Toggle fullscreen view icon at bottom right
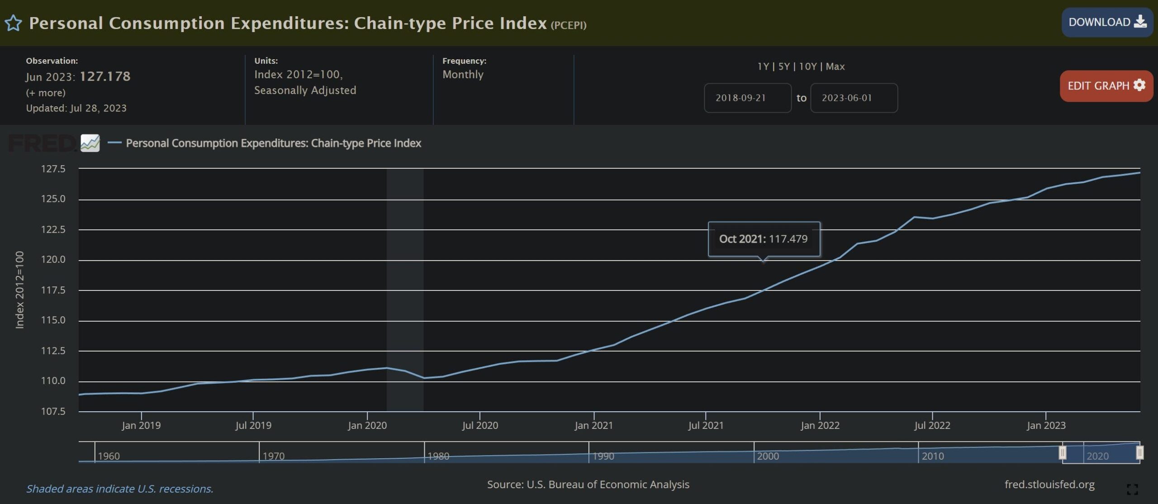 (1132, 489)
